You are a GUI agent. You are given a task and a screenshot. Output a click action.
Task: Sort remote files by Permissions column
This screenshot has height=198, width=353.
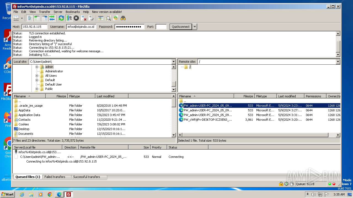315,96
